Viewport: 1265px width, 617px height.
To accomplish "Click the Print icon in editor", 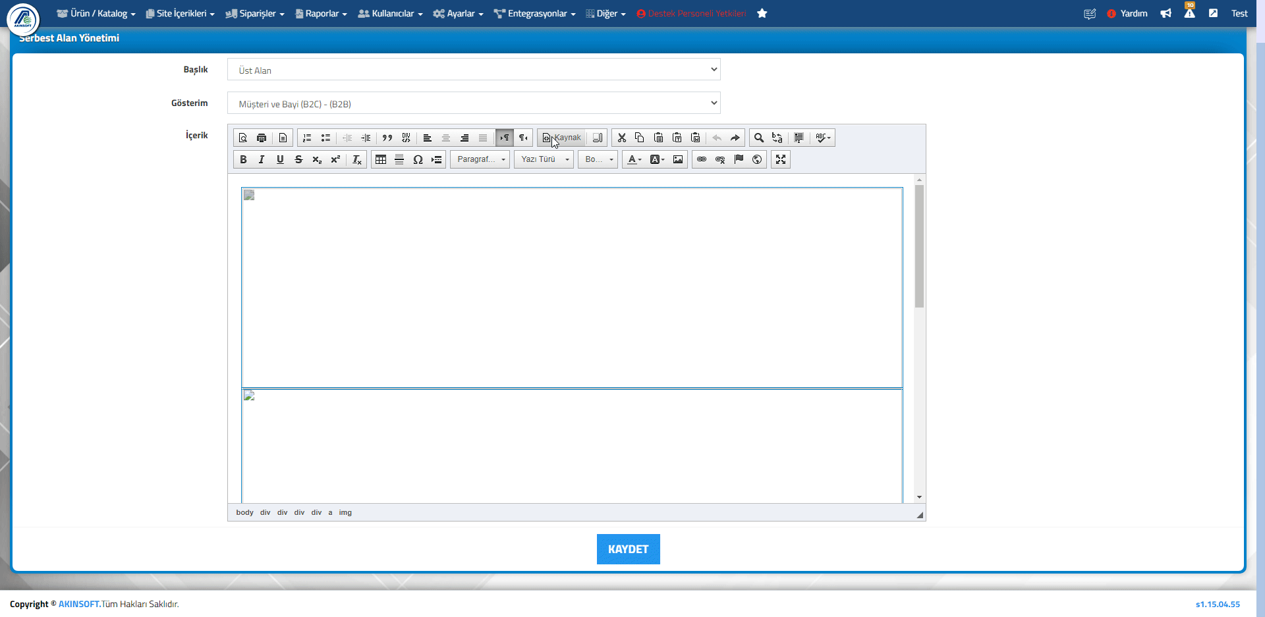I will [262, 138].
